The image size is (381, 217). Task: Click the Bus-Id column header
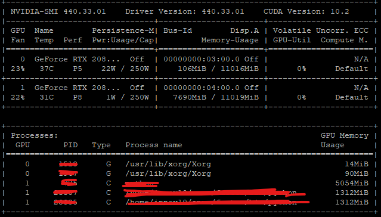click(178, 30)
